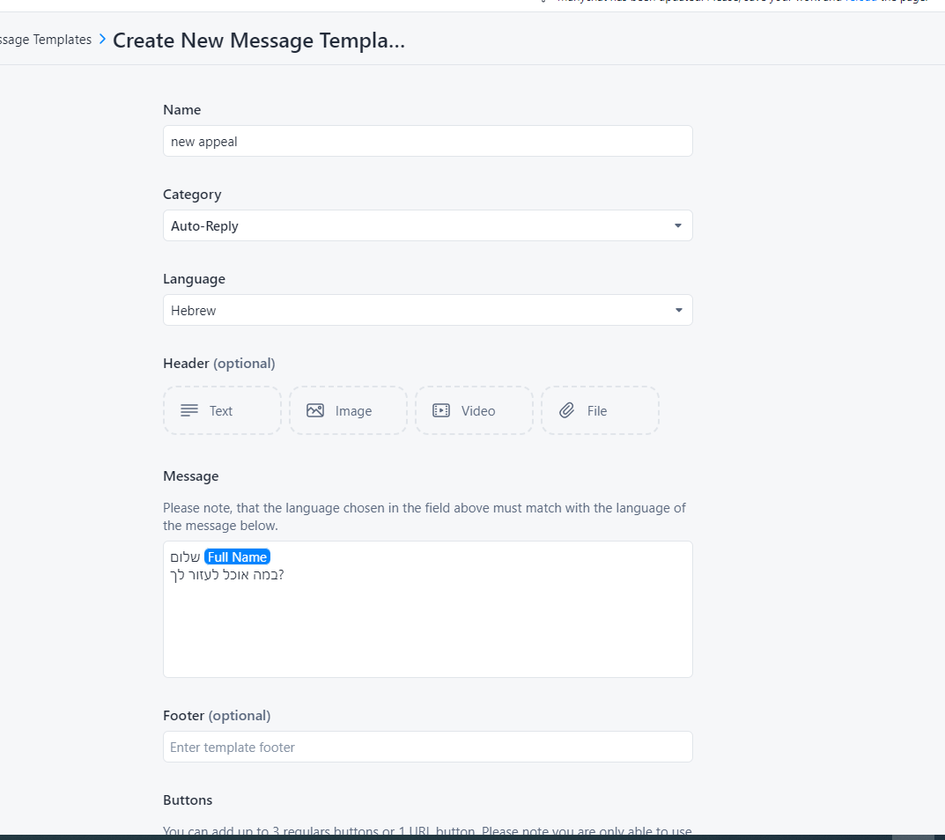Click the second Hebrew line in message
This screenshot has height=840, width=945.
coord(227,575)
